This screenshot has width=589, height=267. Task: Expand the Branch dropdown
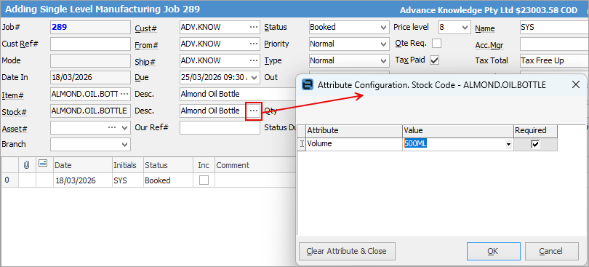pyautogui.click(x=124, y=144)
